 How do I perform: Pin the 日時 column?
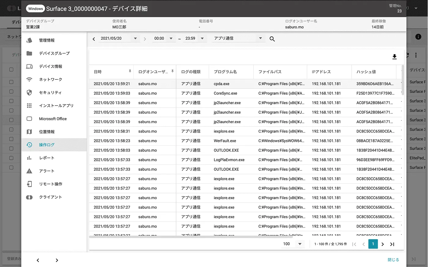[x=130, y=71]
